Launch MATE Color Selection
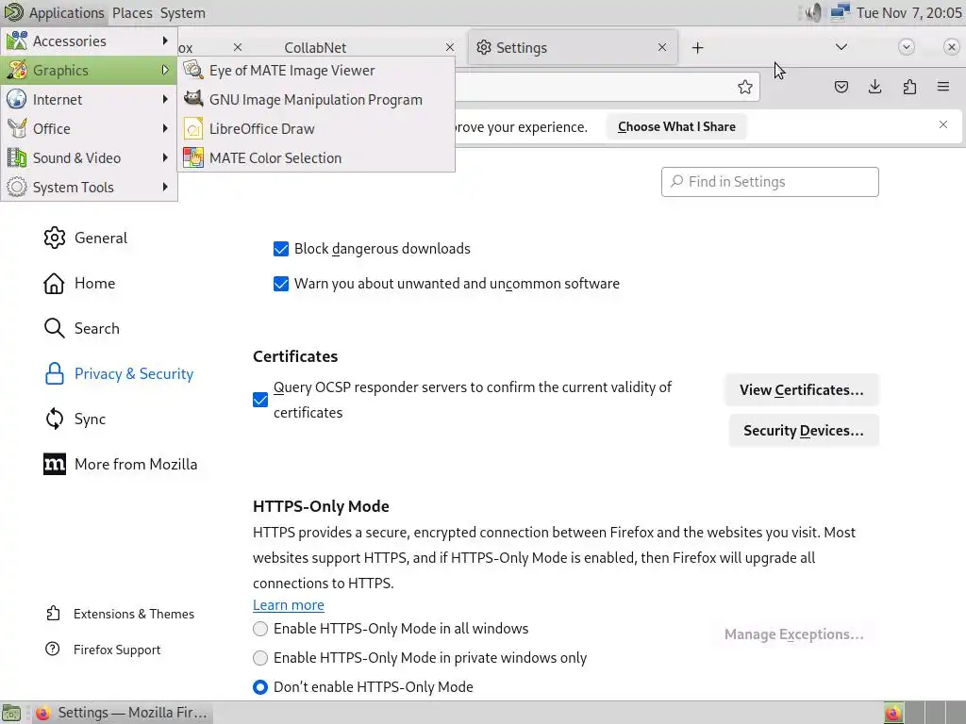 pyautogui.click(x=316, y=158)
